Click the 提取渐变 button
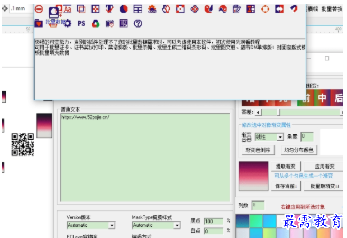The image size is (347, 238). [x=286, y=166]
